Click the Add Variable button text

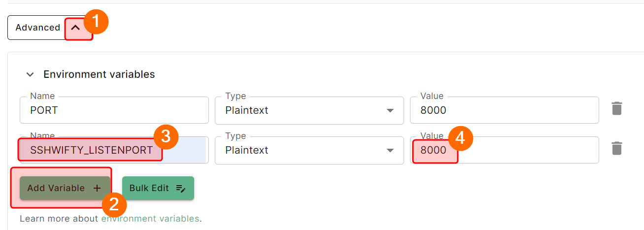click(x=56, y=188)
